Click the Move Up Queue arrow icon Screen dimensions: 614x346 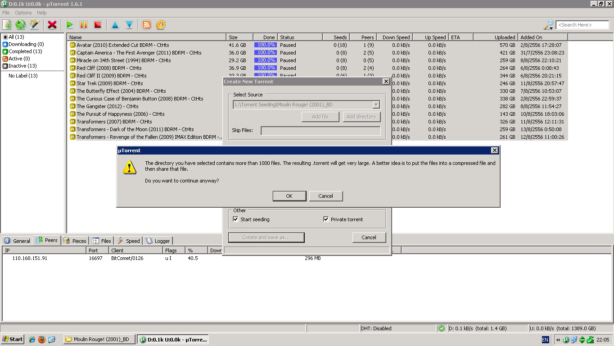point(115,25)
